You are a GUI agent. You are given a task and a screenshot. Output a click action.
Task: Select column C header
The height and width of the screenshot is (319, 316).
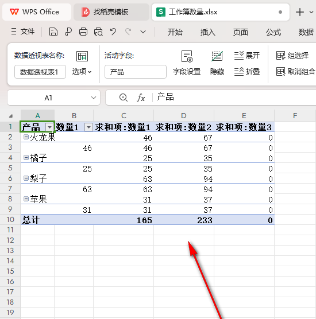124,116
